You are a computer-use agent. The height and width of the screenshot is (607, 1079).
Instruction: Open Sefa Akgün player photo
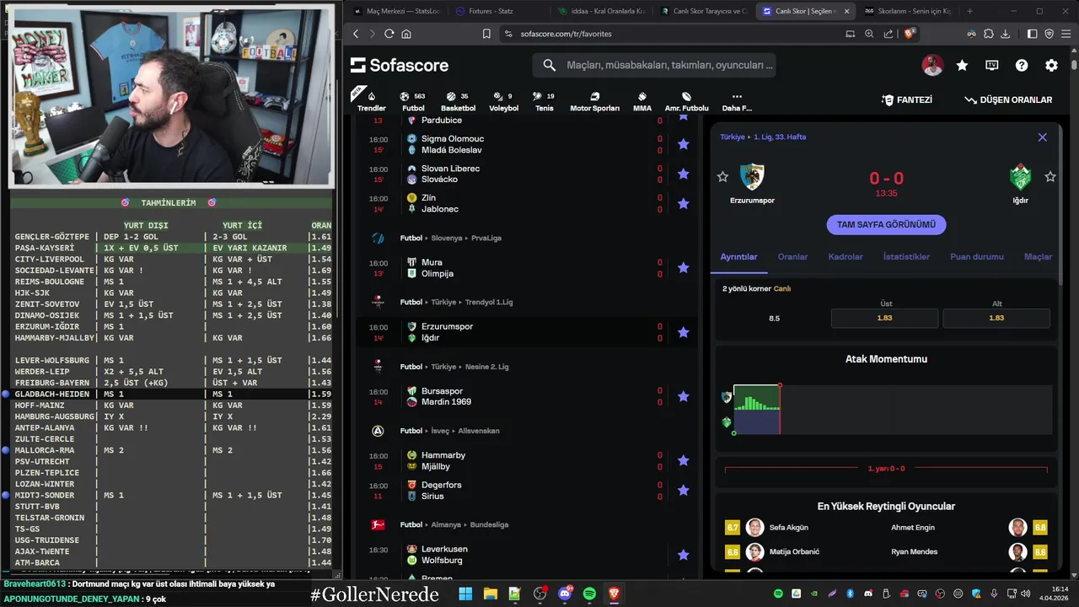[754, 528]
